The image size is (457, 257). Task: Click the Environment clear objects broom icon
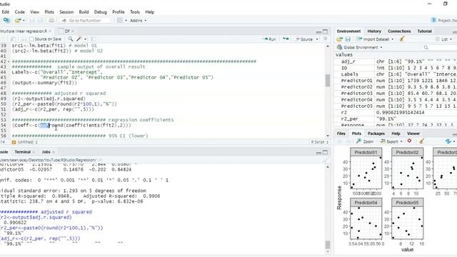point(402,39)
